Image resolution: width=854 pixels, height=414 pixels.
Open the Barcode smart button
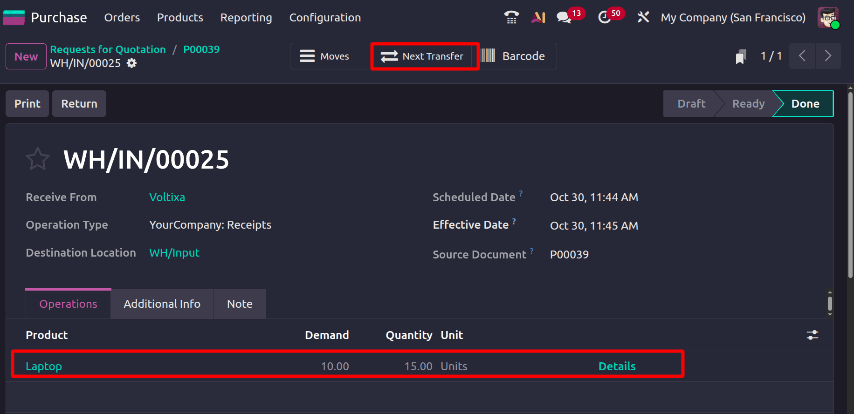[514, 56]
